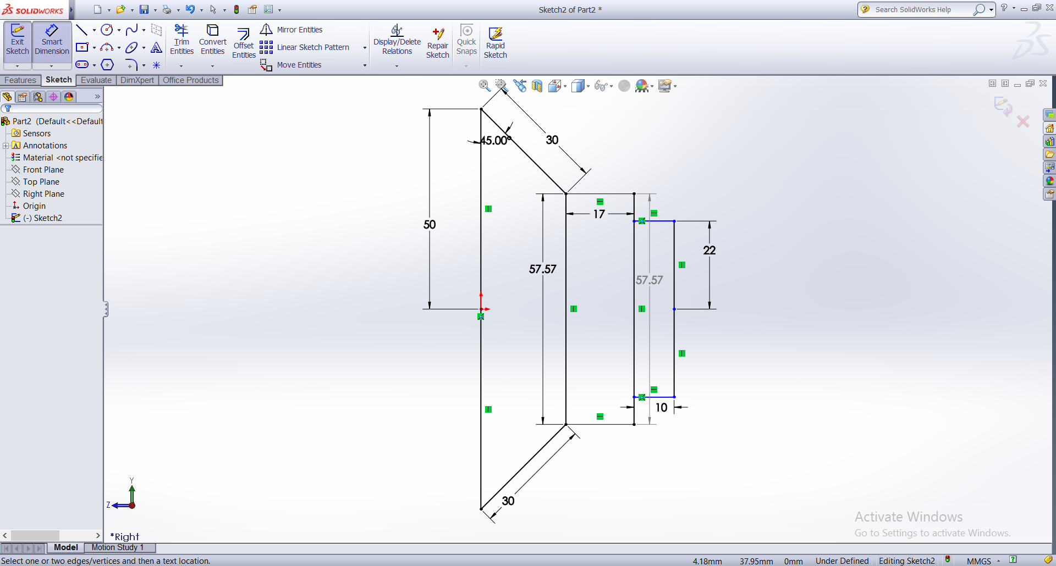The height and width of the screenshot is (566, 1056).
Task: Expand Display/Delete Relations dropdown arrow
Action: (x=397, y=66)
